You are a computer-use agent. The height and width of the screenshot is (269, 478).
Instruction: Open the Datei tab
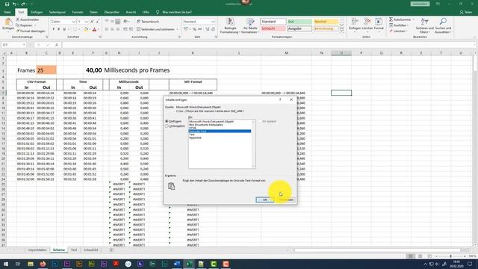pos(7,12)
